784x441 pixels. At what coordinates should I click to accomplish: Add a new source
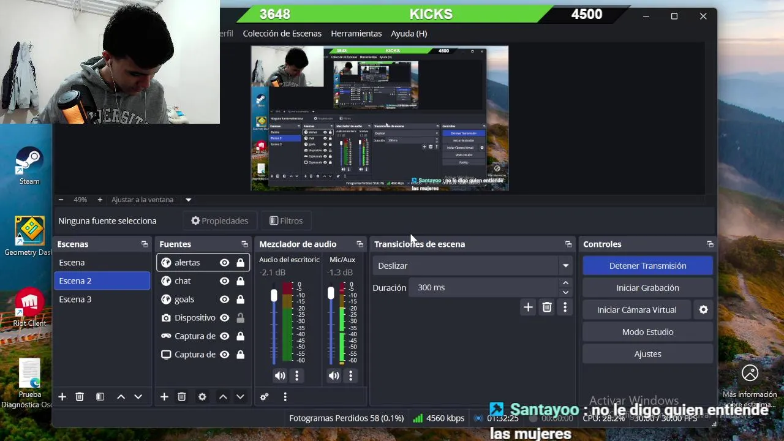point(164,397)
